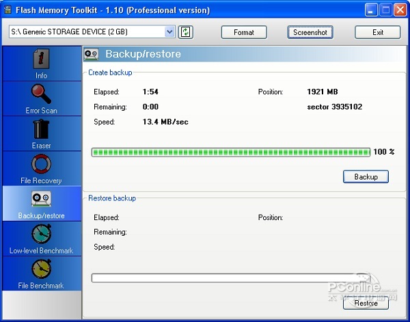Viewport: 410px width, 322px height.
Task: Click the app icon in title bar
Action: coord(8,10)
